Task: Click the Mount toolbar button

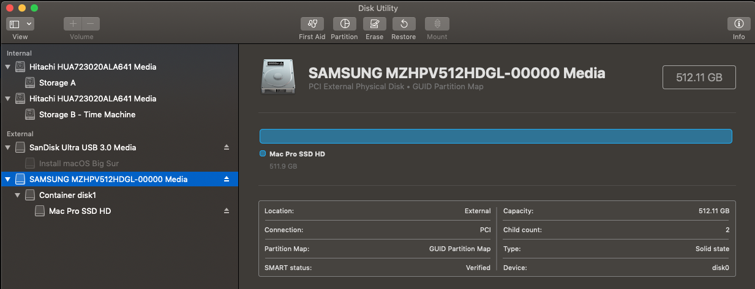Action: click(x=437, y=24)
